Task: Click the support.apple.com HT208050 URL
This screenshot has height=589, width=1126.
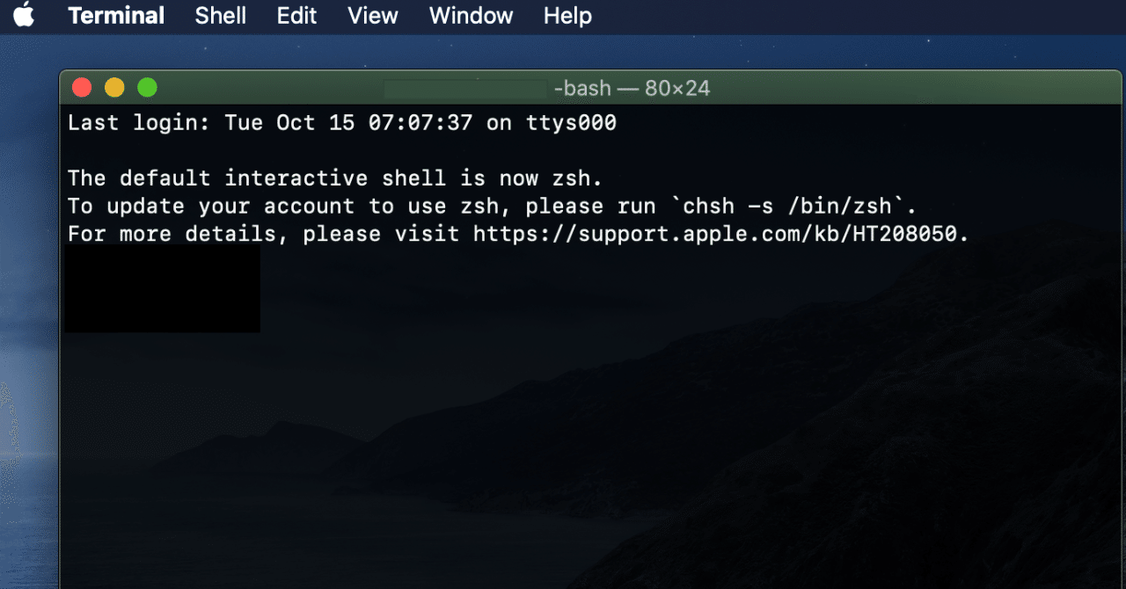Action: pyautogui.click(x=720, y=235)
